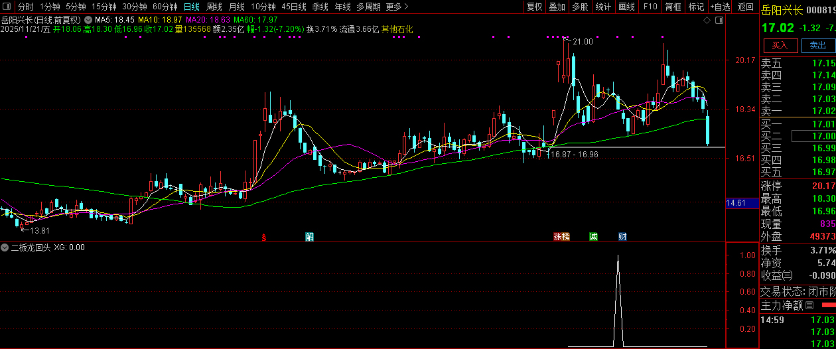Click the MA5: 18.45 label
Image resolution: width=836 pixels, height=349 pixels.
(115, 20)
